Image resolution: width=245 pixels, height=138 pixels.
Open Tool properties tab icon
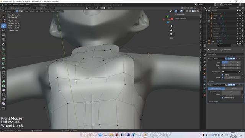pyautogui.click(x=204, y=50)
